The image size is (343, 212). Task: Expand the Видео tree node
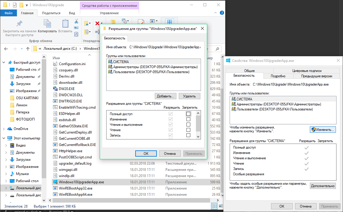coord(6,145)
